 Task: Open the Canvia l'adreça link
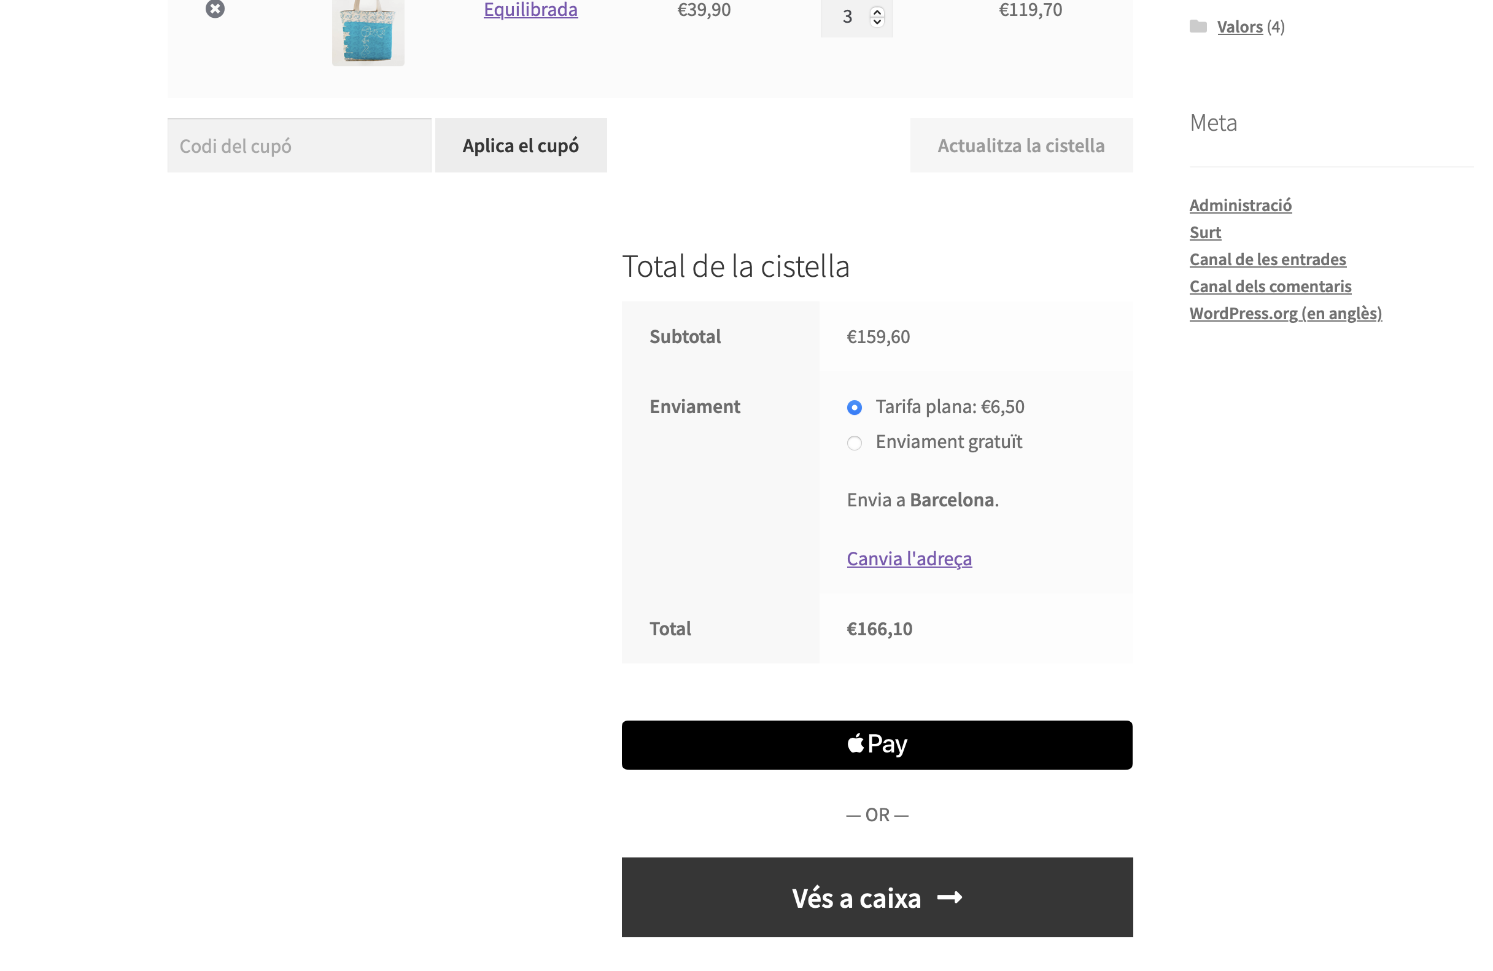coord(909,559)
